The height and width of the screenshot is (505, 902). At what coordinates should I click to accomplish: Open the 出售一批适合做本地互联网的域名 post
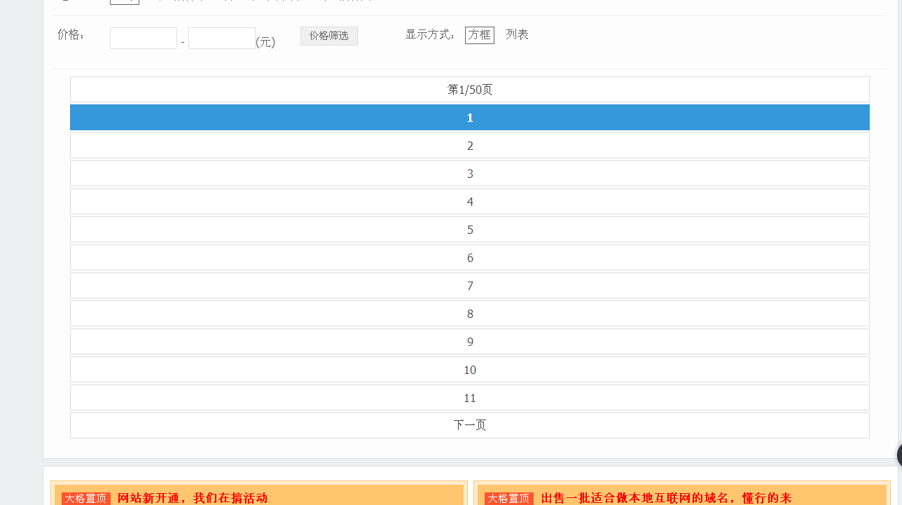pos(665,498)
